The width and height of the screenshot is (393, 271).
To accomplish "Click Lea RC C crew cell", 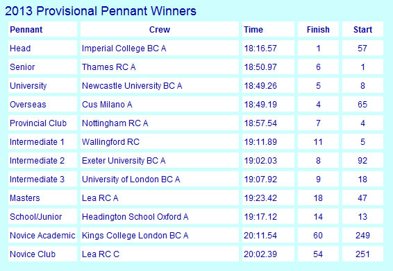I will 160,254.
